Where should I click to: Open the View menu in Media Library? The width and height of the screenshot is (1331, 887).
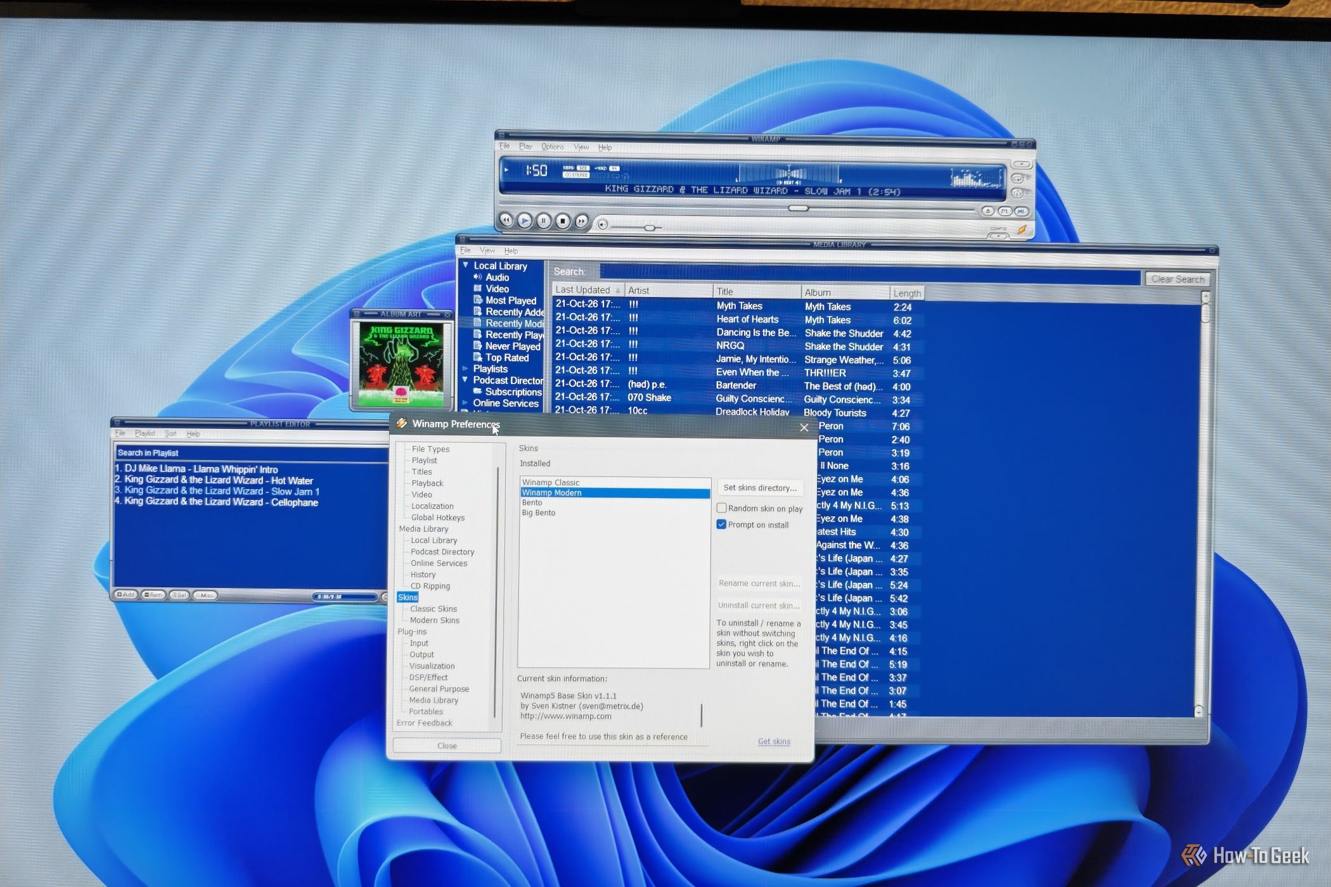[x=487, y=250]
